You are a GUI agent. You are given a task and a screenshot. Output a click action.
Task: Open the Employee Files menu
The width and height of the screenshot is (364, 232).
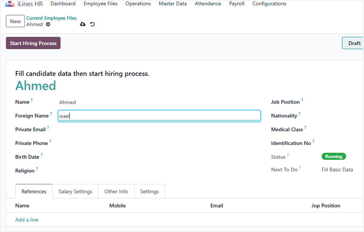point(100,4)
